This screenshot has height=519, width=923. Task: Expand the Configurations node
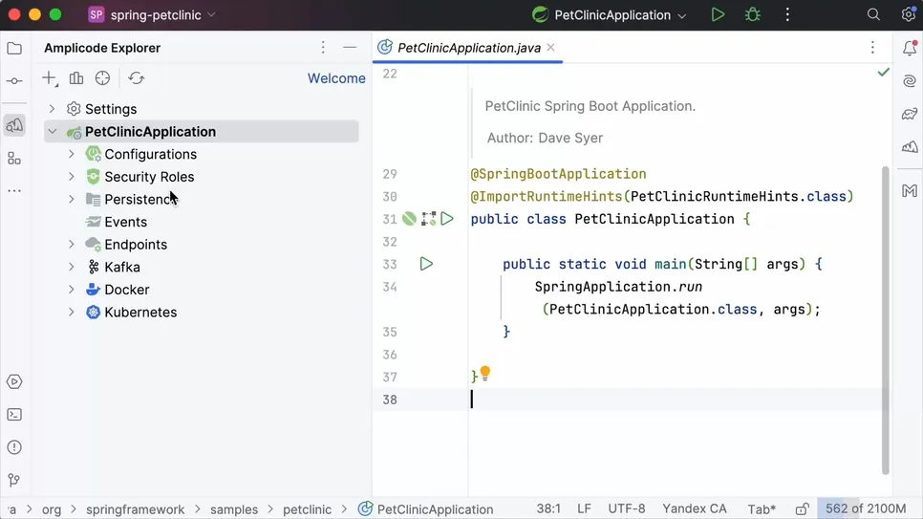coord(72,154)
